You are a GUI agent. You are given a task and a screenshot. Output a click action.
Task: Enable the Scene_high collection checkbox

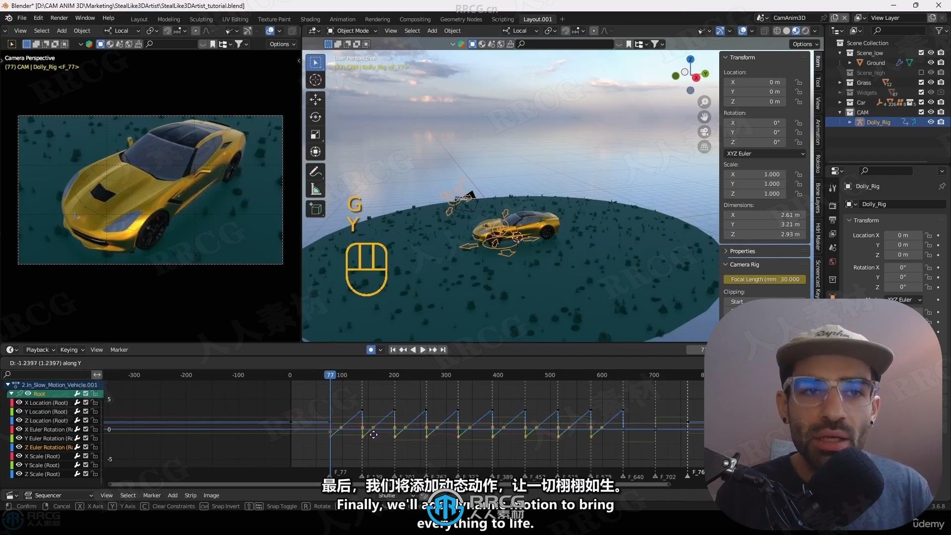pos(921,73)
